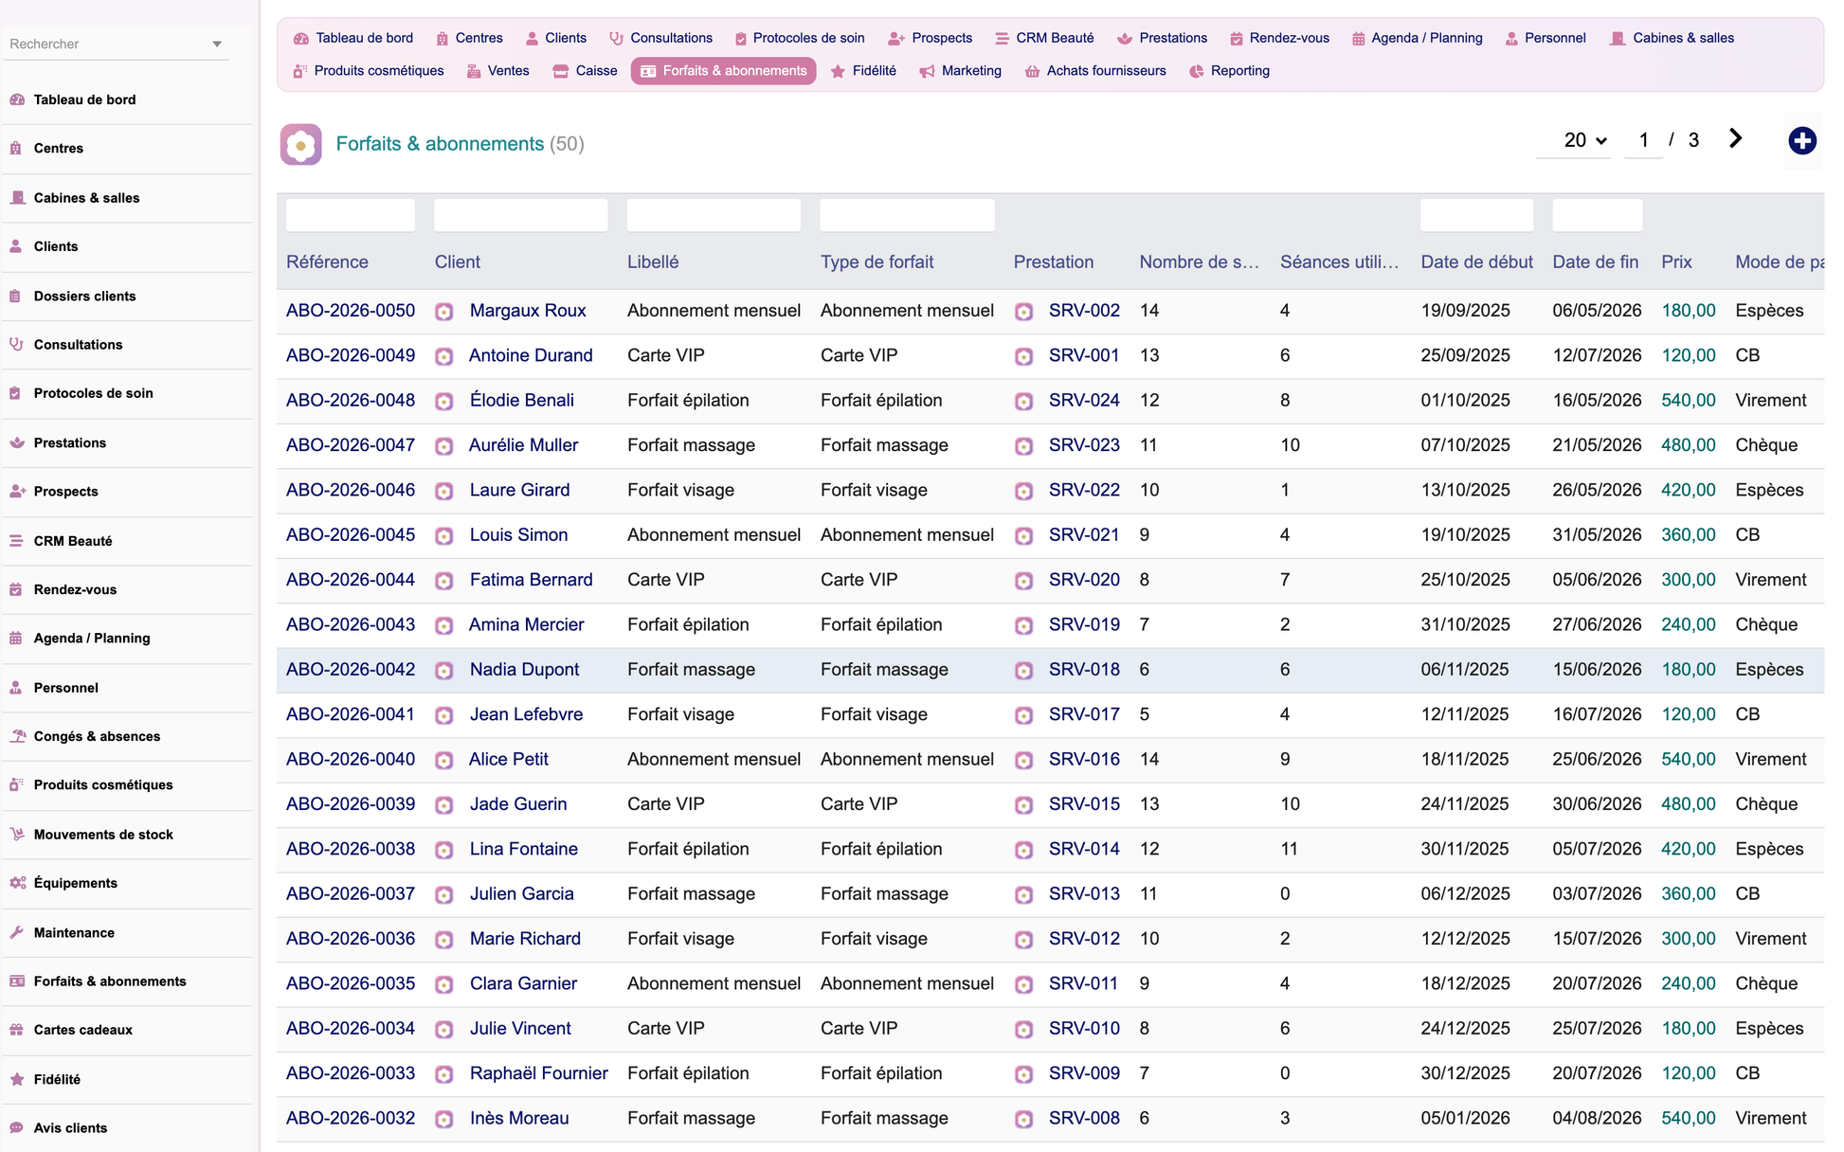
Task: Click the Libellé filter input field
Action: tap(714, 215)
